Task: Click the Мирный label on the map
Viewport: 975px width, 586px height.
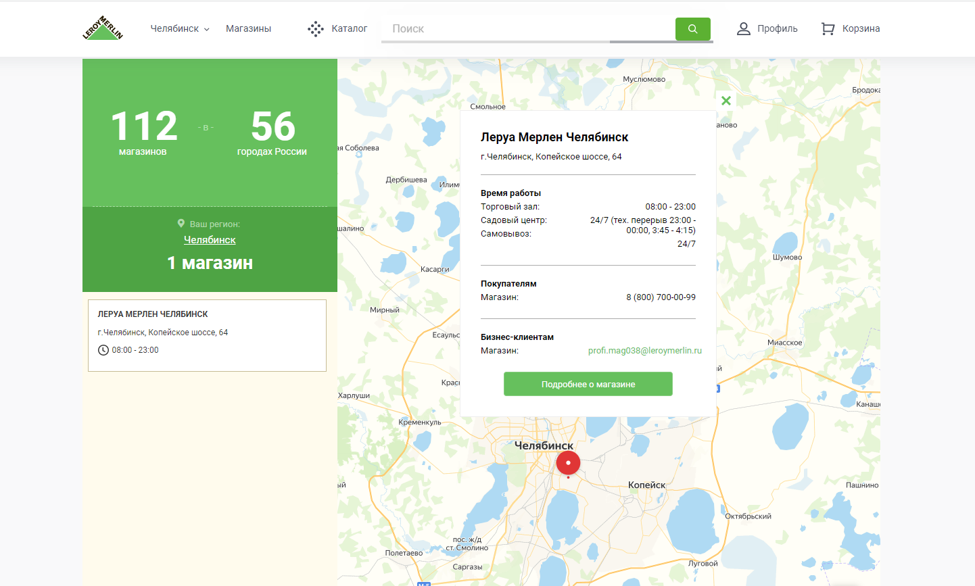Action: (385, 310)
